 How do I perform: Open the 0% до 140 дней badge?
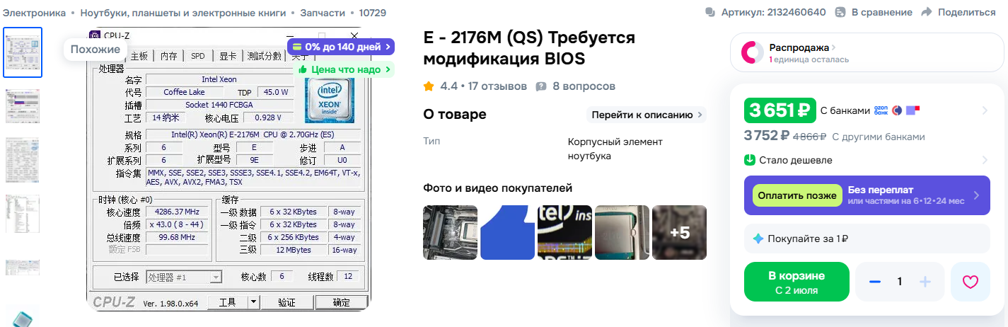[x=340, y=47]
